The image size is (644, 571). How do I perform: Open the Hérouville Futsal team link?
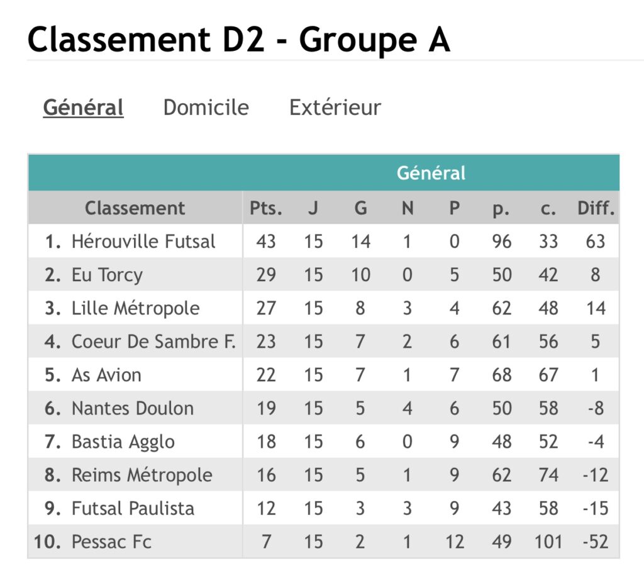point(143,241)
